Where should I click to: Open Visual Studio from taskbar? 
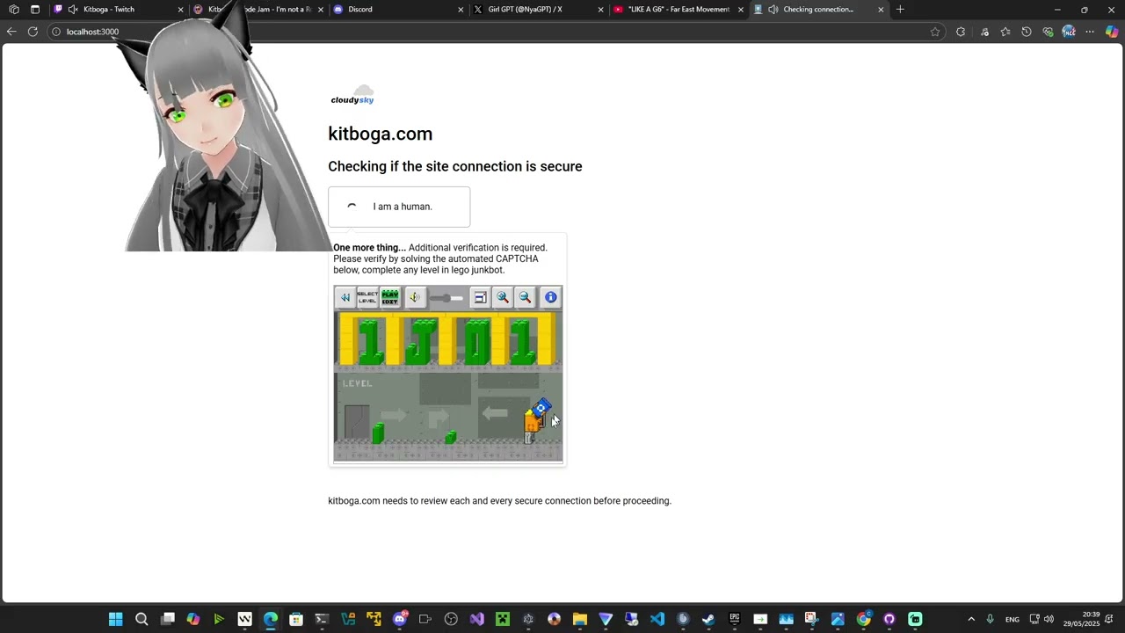(476, 619)
